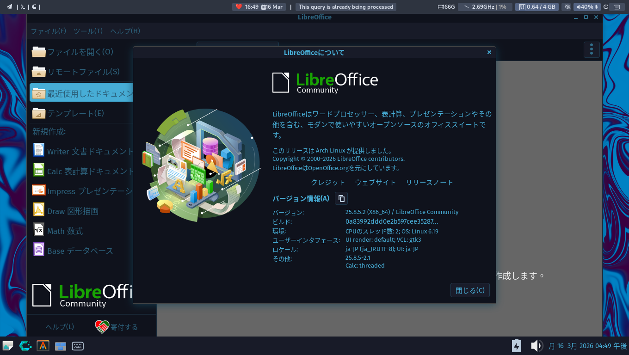629x355 pixels.
Task: Click the on-screen keyboard icon in the taskbar
Action: point(78,346)
